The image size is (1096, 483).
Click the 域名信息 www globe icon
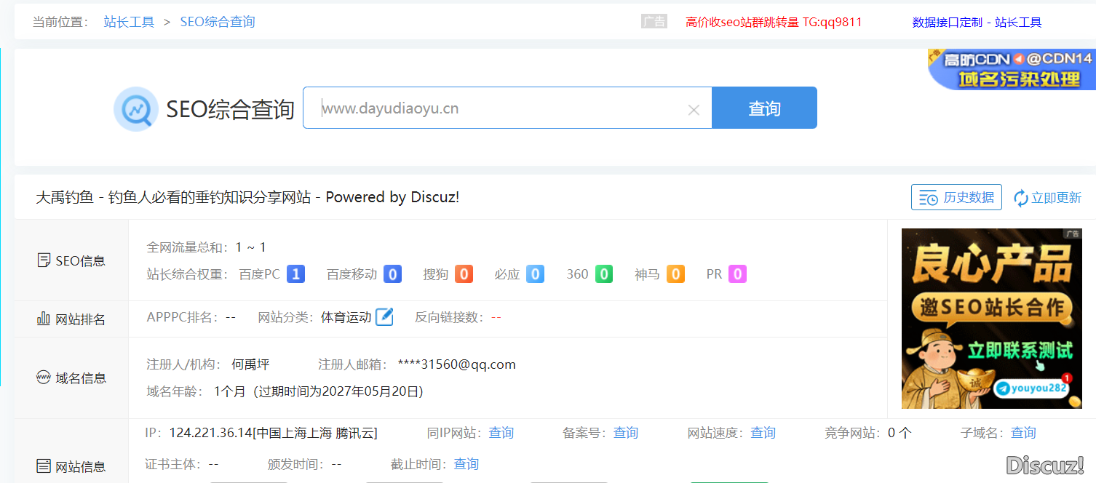click(44, 378)
